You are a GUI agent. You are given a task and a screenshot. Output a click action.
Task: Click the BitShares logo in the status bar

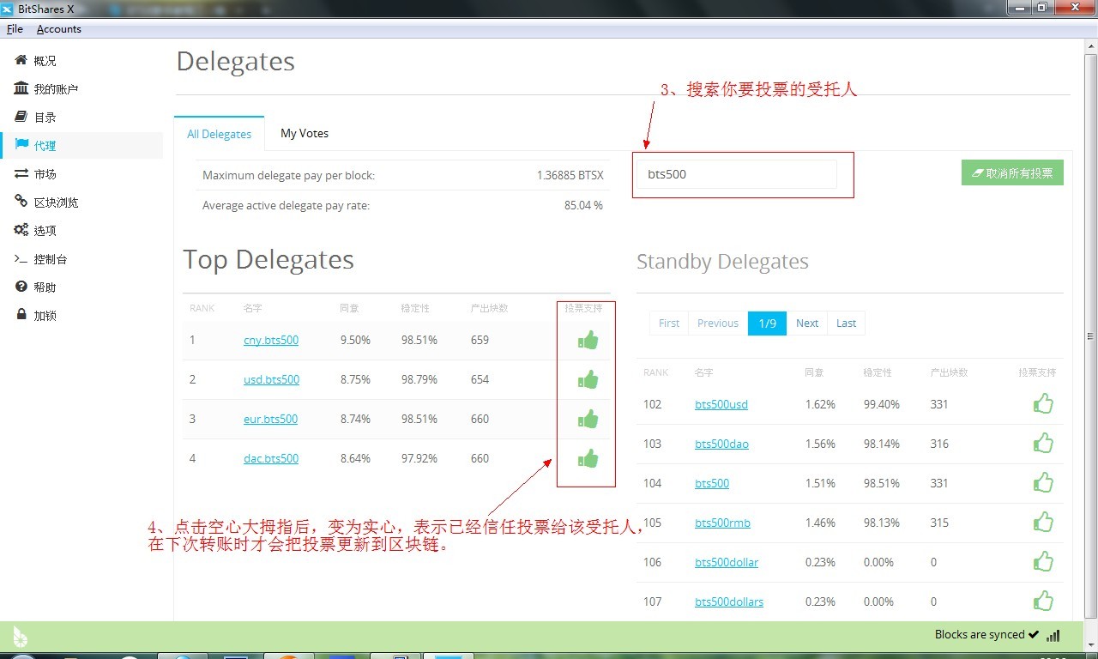tap(20, 637)
